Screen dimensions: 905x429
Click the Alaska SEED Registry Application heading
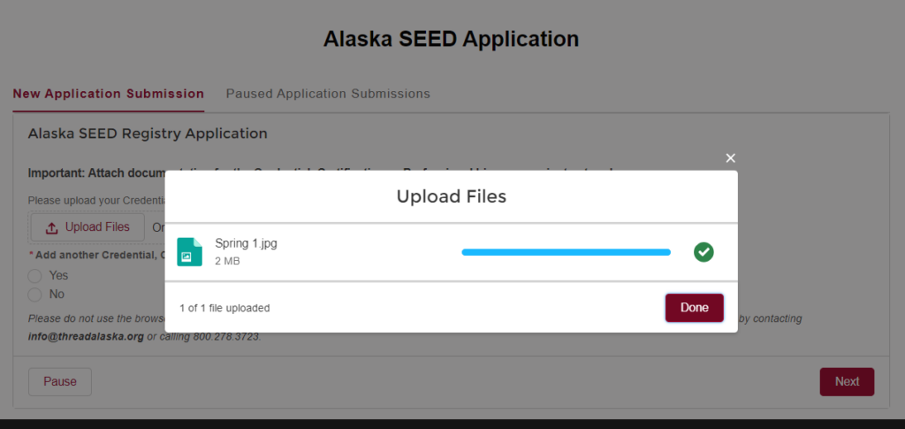coord(148,134)
